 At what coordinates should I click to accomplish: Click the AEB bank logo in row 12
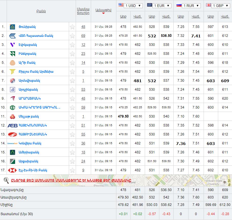pyautogui.click(x=12, y=125)
